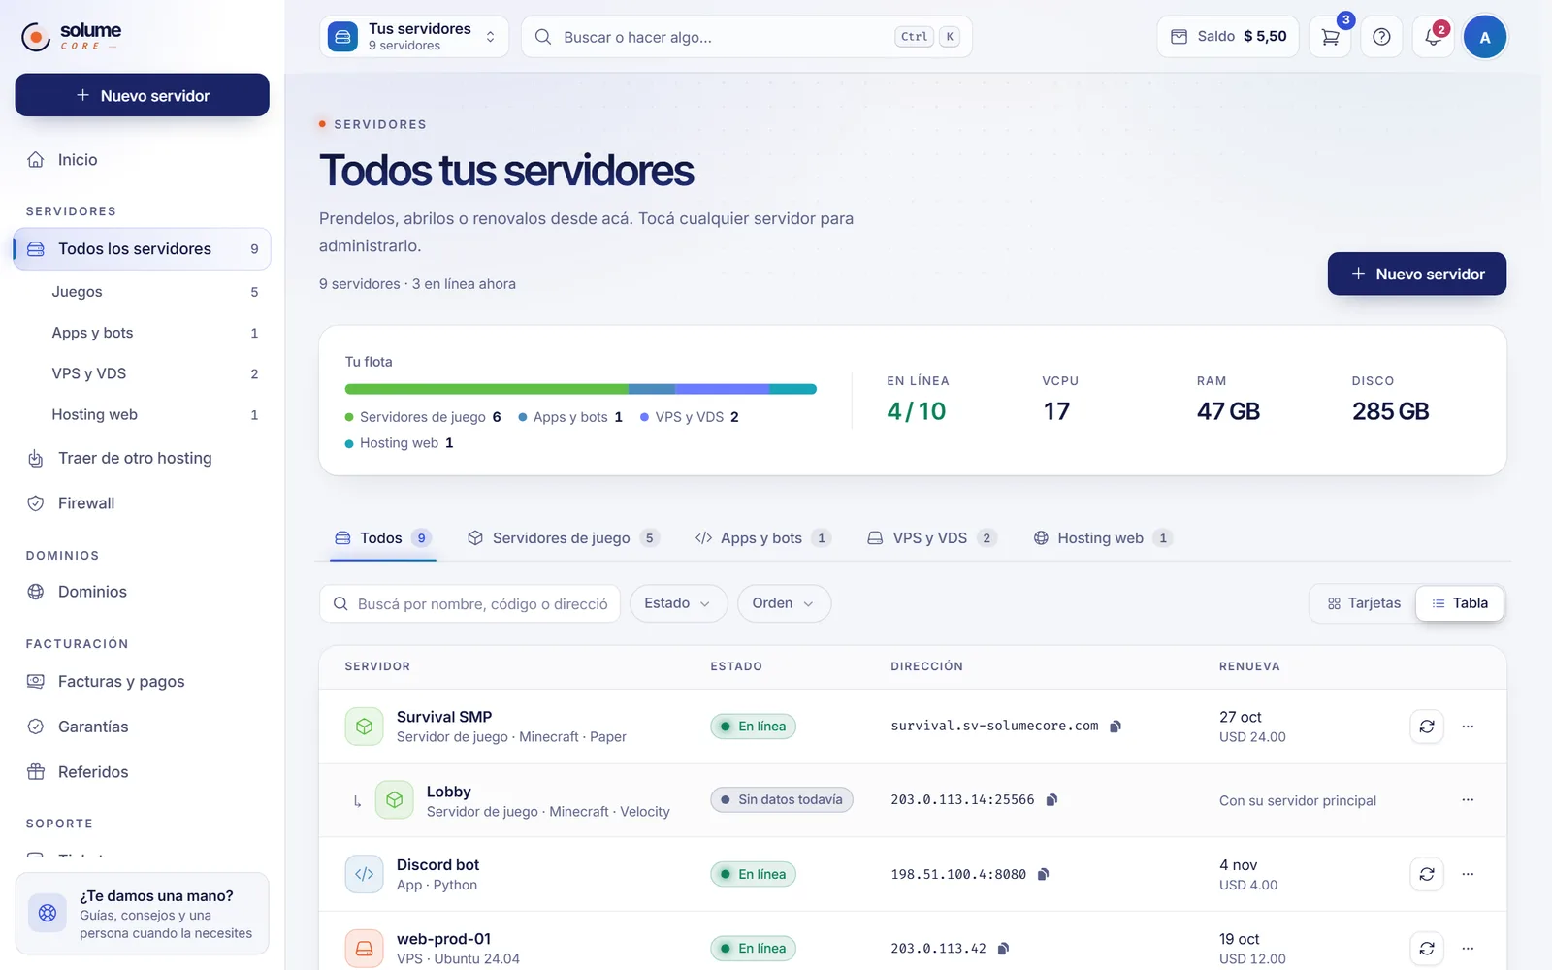Open Facturas y pagos
The height and width of the screenshot is (970, 1552).
(142, 682)
